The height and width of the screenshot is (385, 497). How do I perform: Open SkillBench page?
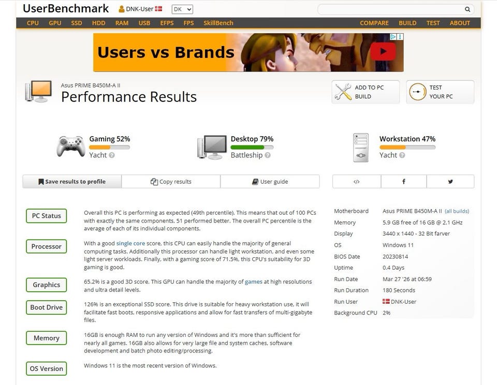(218, 23)
